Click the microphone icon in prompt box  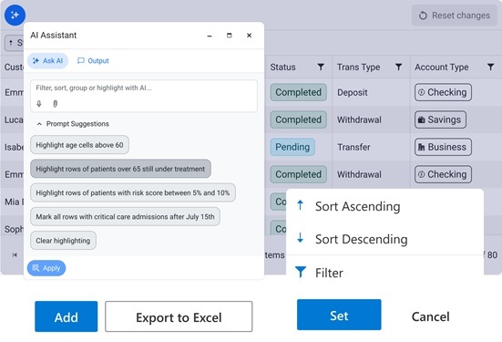39,104
